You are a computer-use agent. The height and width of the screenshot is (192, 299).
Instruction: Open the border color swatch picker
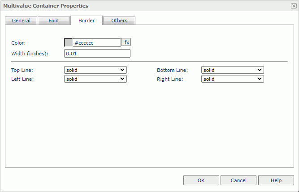tap(69, 43)
